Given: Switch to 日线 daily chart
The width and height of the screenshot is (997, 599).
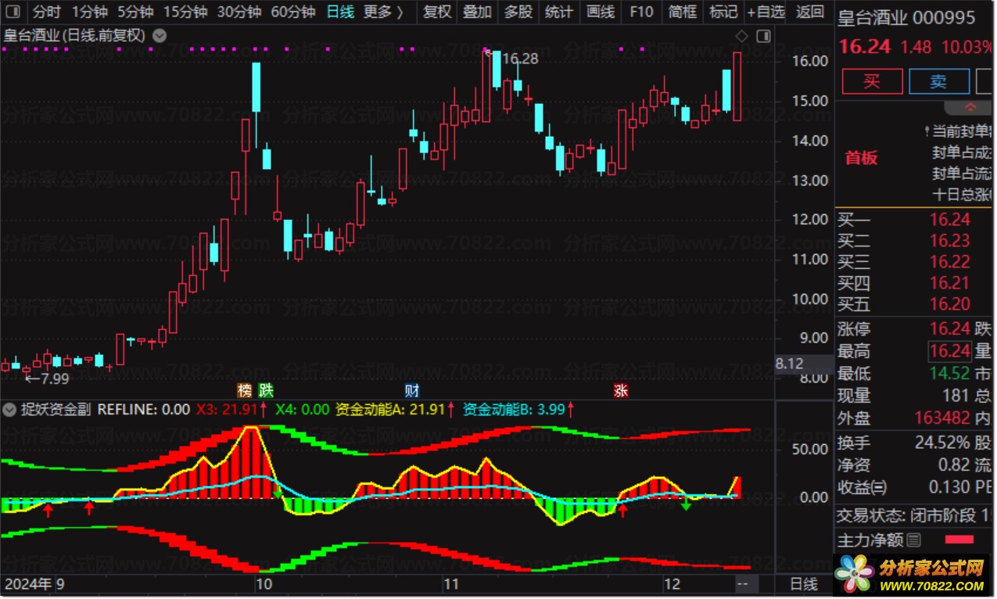Looking at the screenshot, I should coord(339,12).
